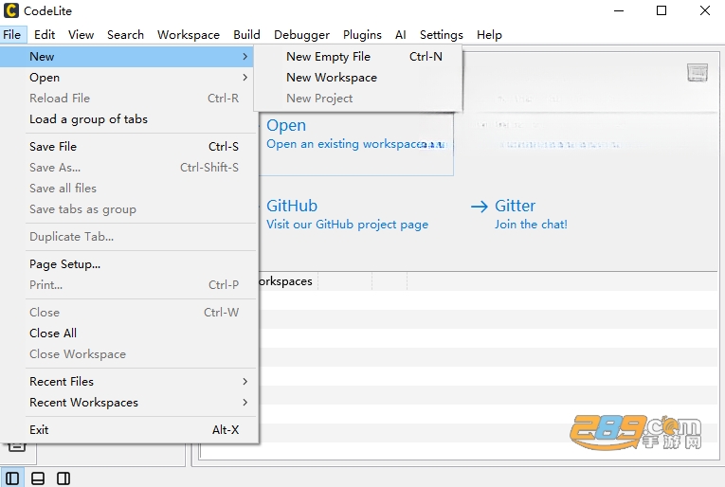Open the Search menu
This screenshot has height=487, width=725.
125,35
